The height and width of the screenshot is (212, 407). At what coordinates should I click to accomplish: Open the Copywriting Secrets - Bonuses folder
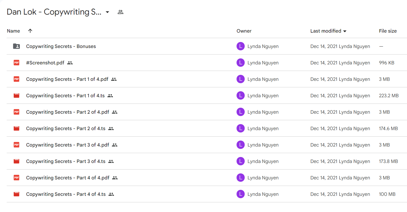pyautogui.click(x=61, y=46)
